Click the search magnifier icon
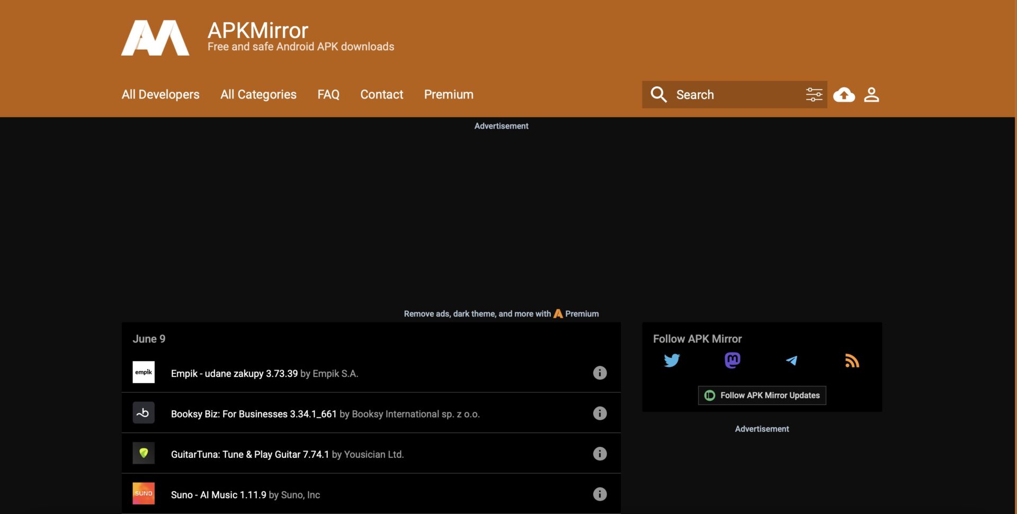1017x514 pixels. [x=658, y=94]
